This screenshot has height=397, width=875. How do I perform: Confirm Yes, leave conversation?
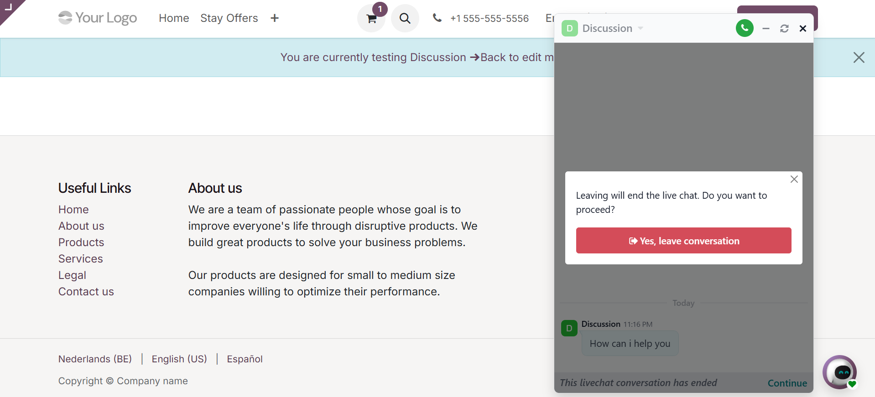[x=683, y=241]
